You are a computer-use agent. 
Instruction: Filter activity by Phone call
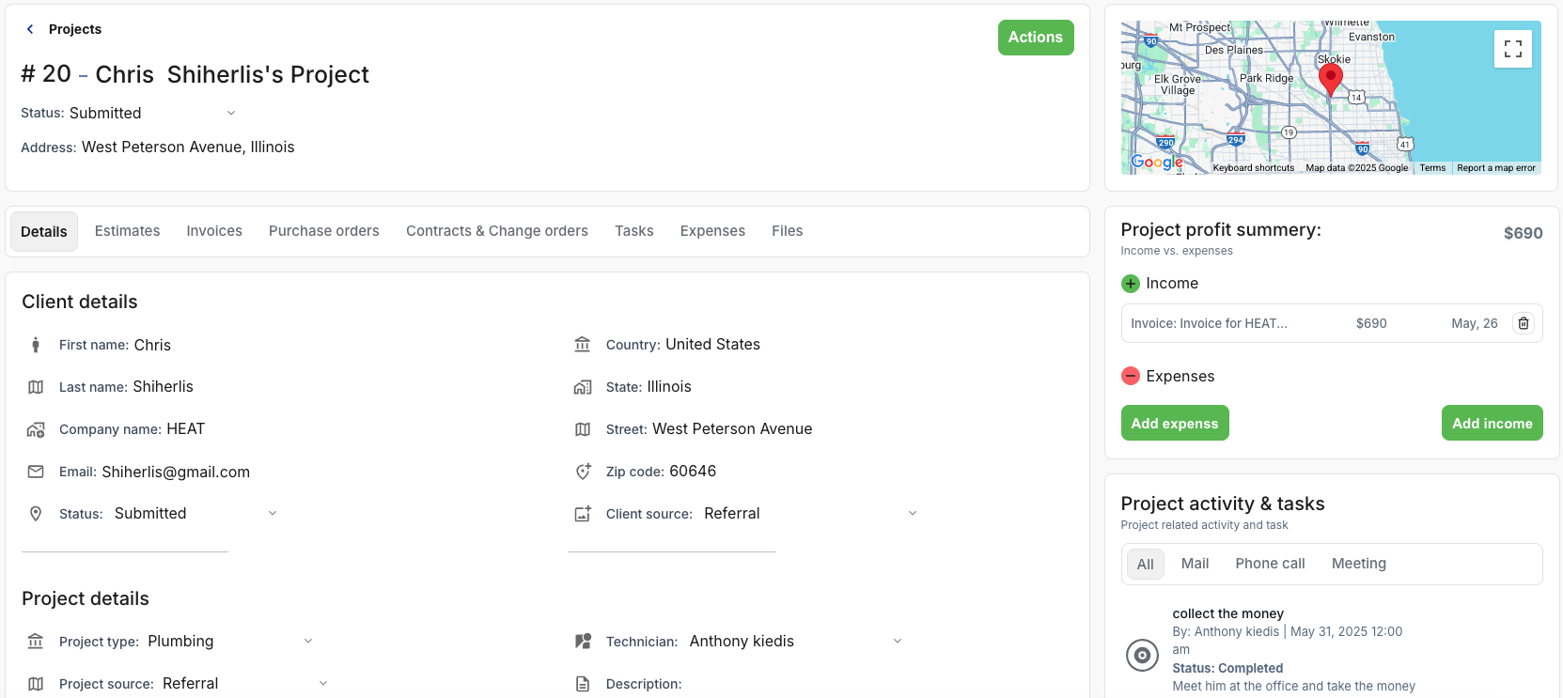1270,564
